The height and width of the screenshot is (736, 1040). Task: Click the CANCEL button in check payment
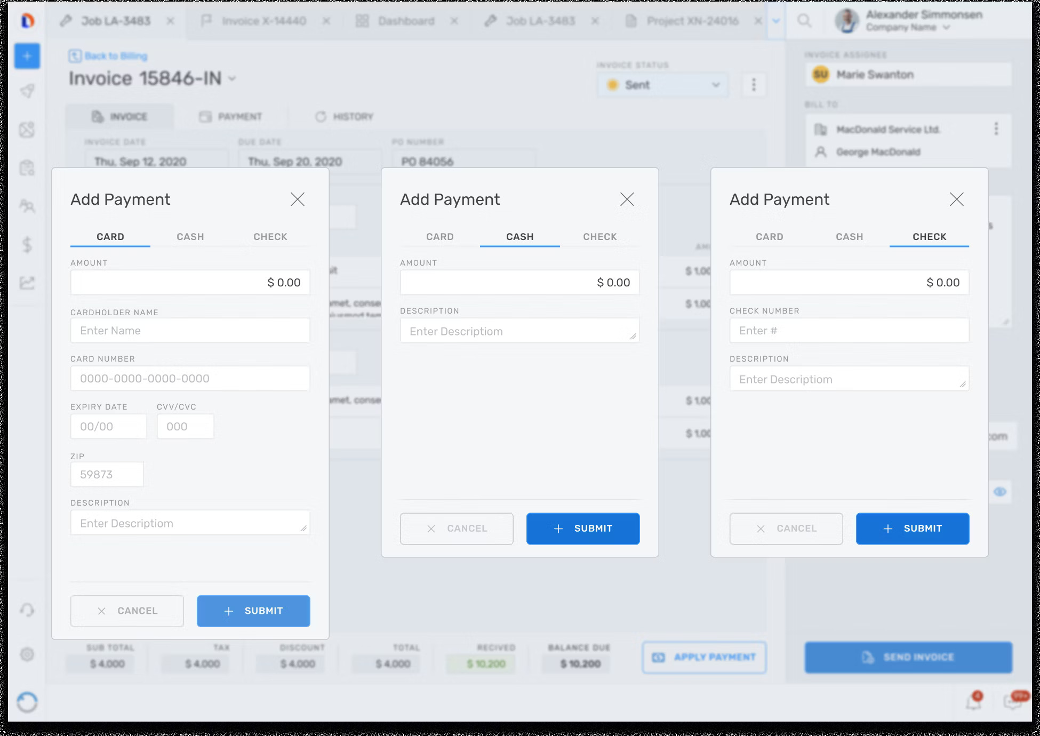point(786,528)
